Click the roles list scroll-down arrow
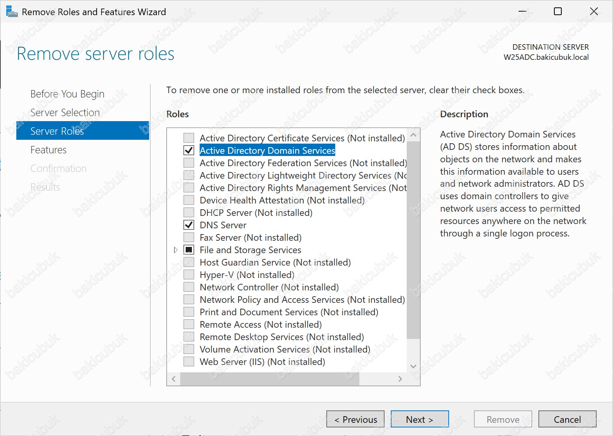The image size is (613, 436). (413, 366)
